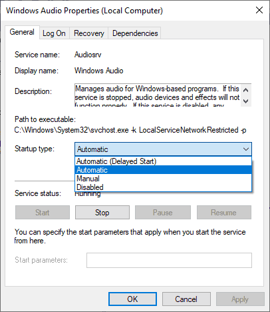Click the greyed-out Resume button

(224, 213)
